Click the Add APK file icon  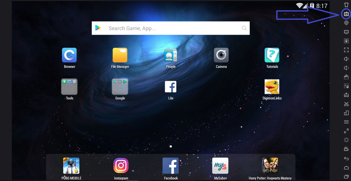(346, 95)
